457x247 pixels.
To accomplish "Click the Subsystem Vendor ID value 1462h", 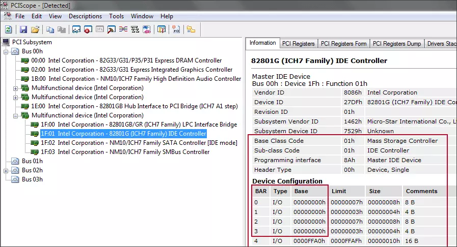I will tap(353, 121).
